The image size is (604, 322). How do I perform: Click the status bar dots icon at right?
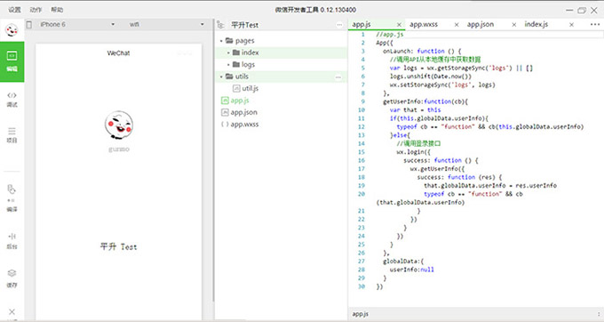click(599, 314)
